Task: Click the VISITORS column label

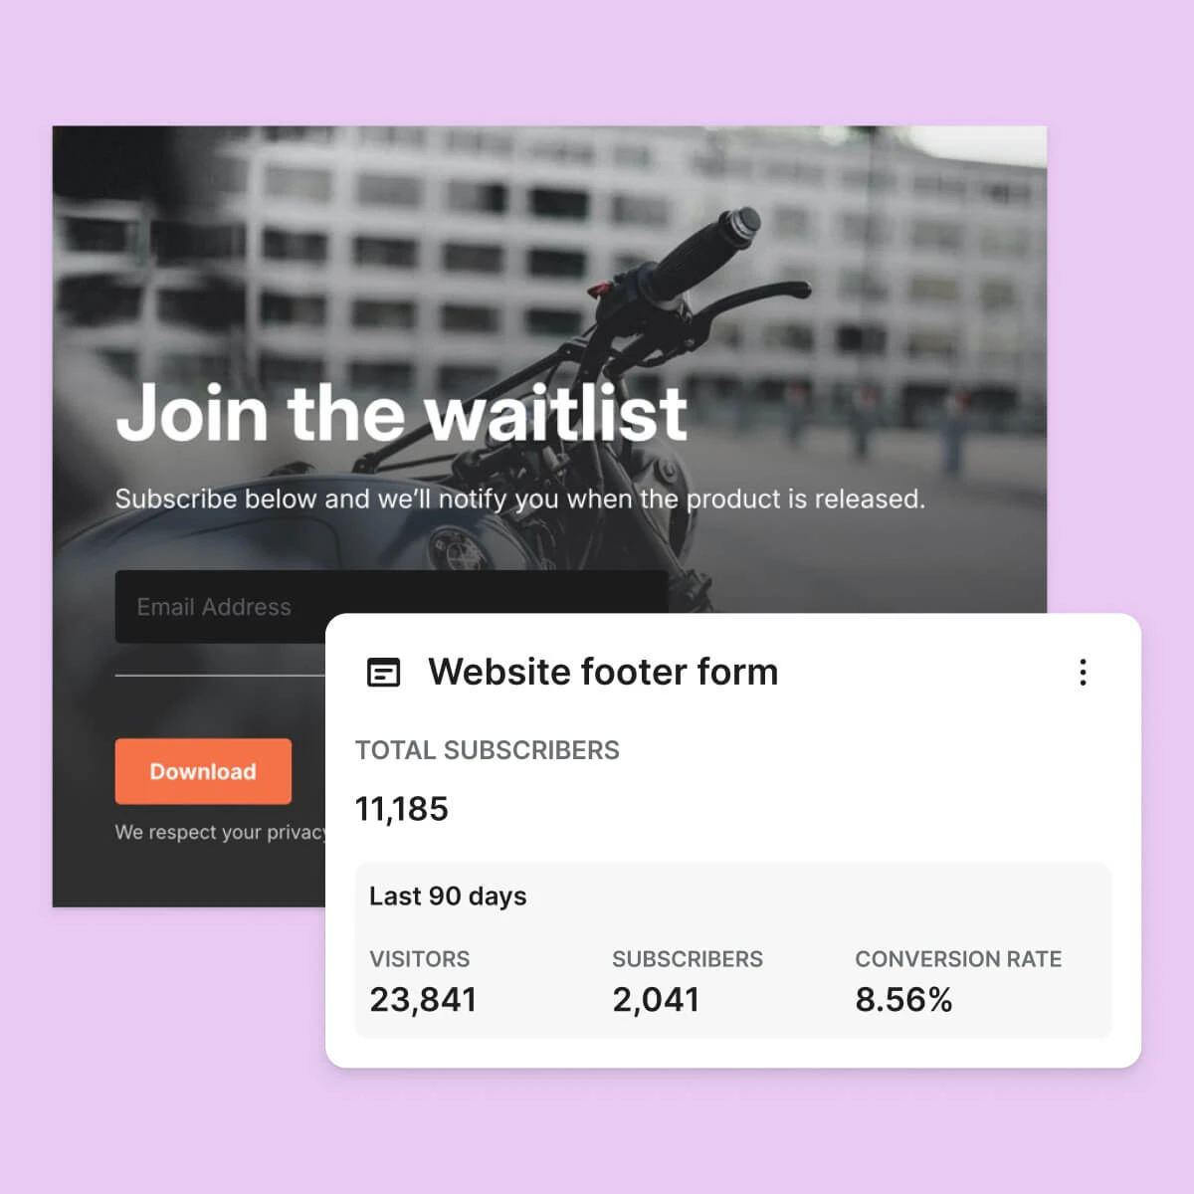Action: (x=420, y=959)
